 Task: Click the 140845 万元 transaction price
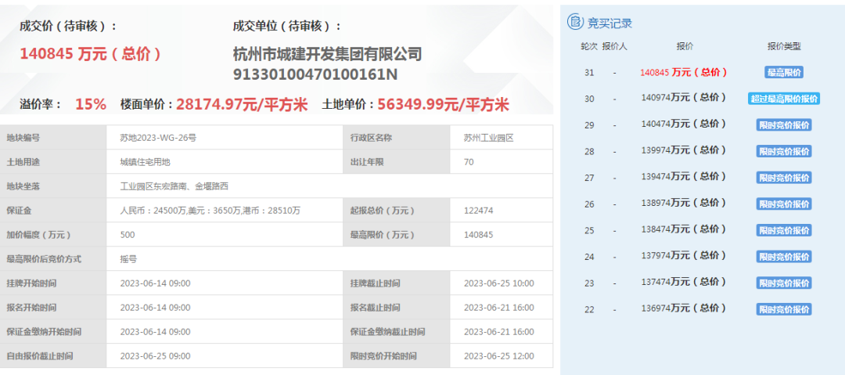(90, 54)
